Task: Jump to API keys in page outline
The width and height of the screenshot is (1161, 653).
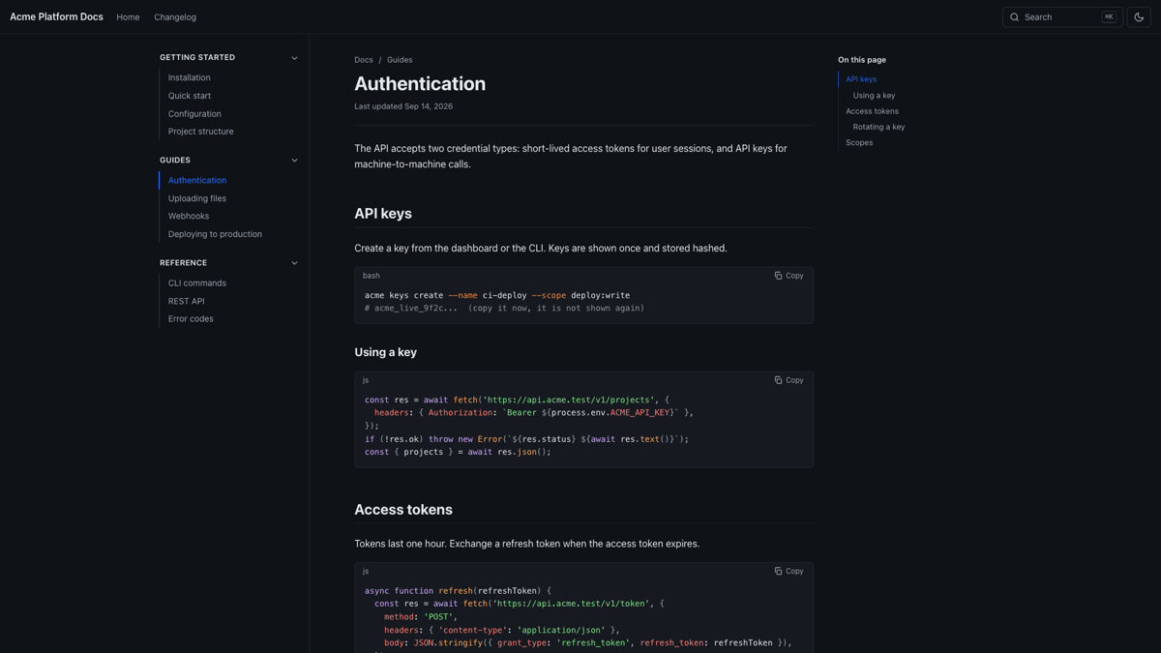Action: click(861, 79)
